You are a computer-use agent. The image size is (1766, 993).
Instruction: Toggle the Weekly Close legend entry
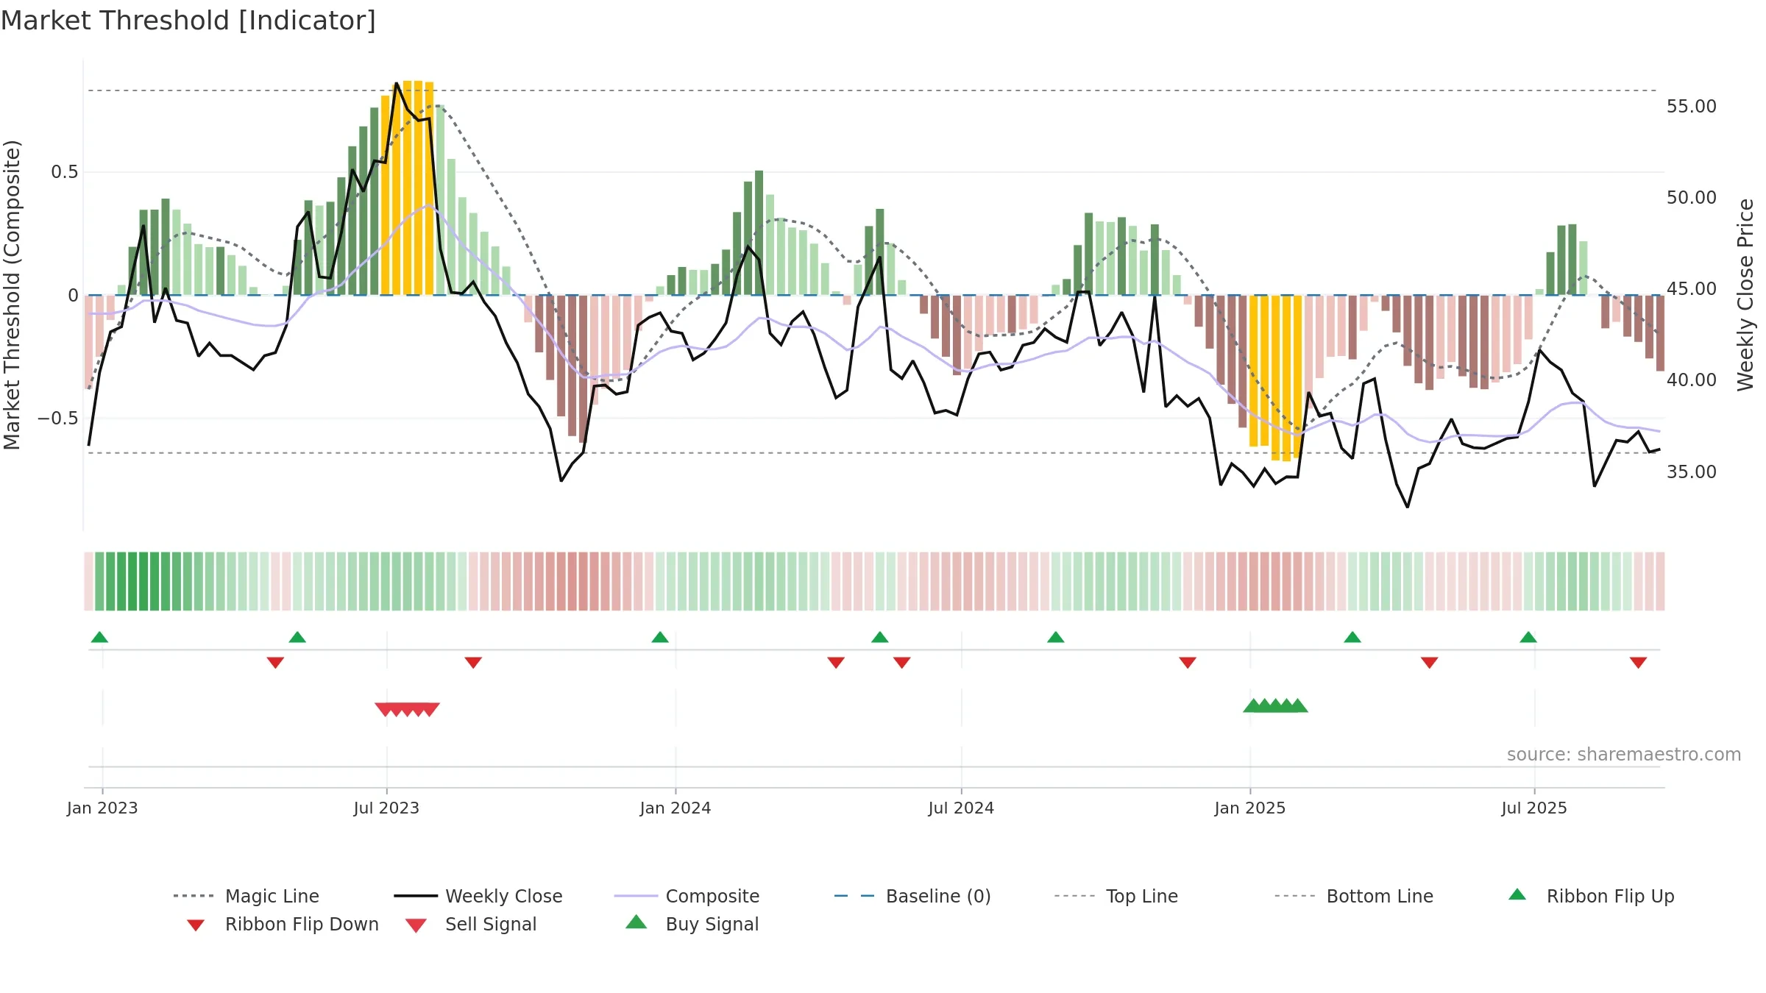coord(478,896)
